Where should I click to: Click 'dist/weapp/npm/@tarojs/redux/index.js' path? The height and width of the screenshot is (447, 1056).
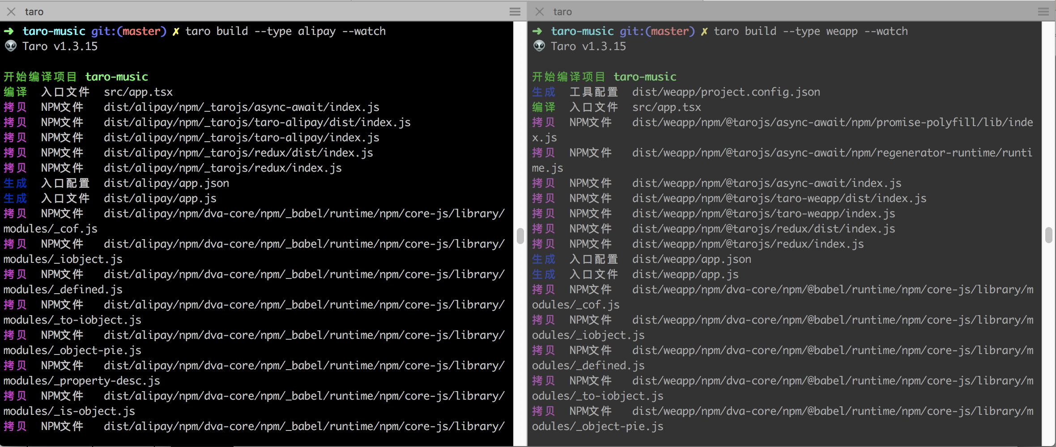[748, 244]
